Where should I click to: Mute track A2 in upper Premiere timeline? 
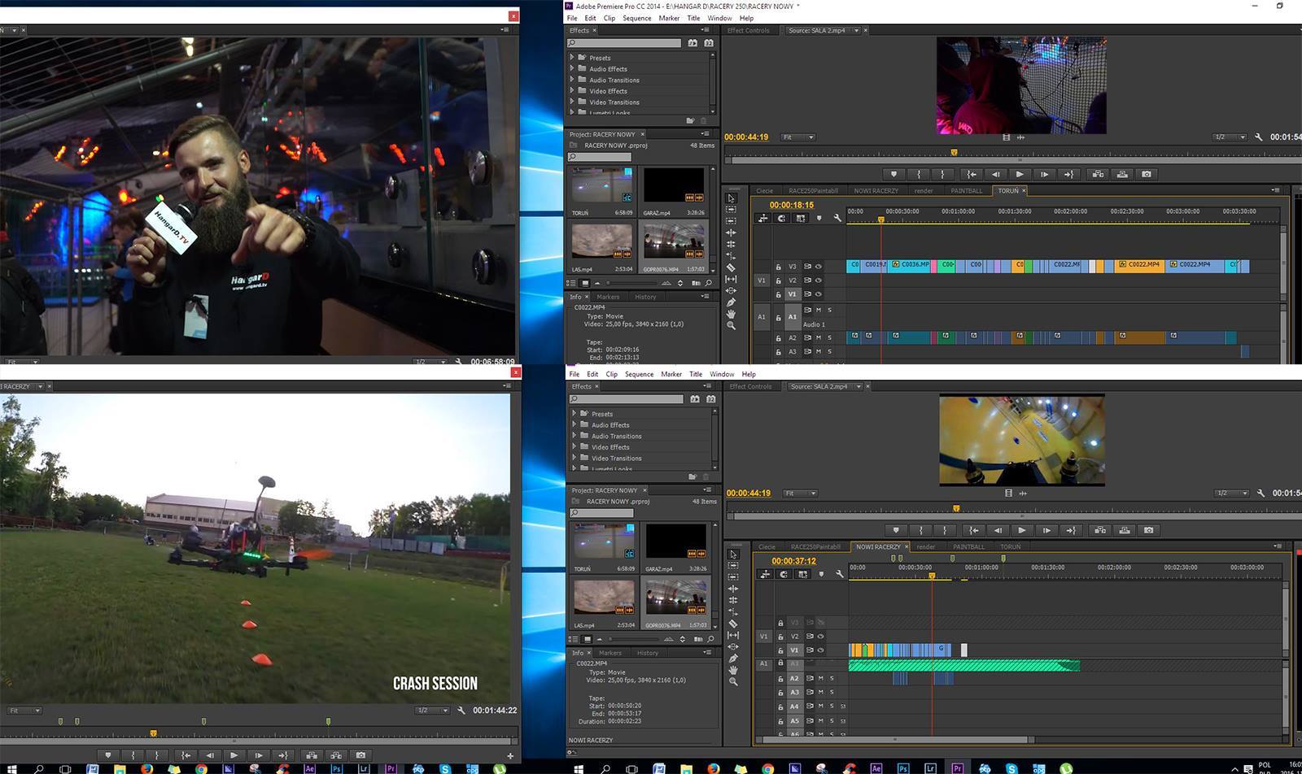[x=819, y=337]
